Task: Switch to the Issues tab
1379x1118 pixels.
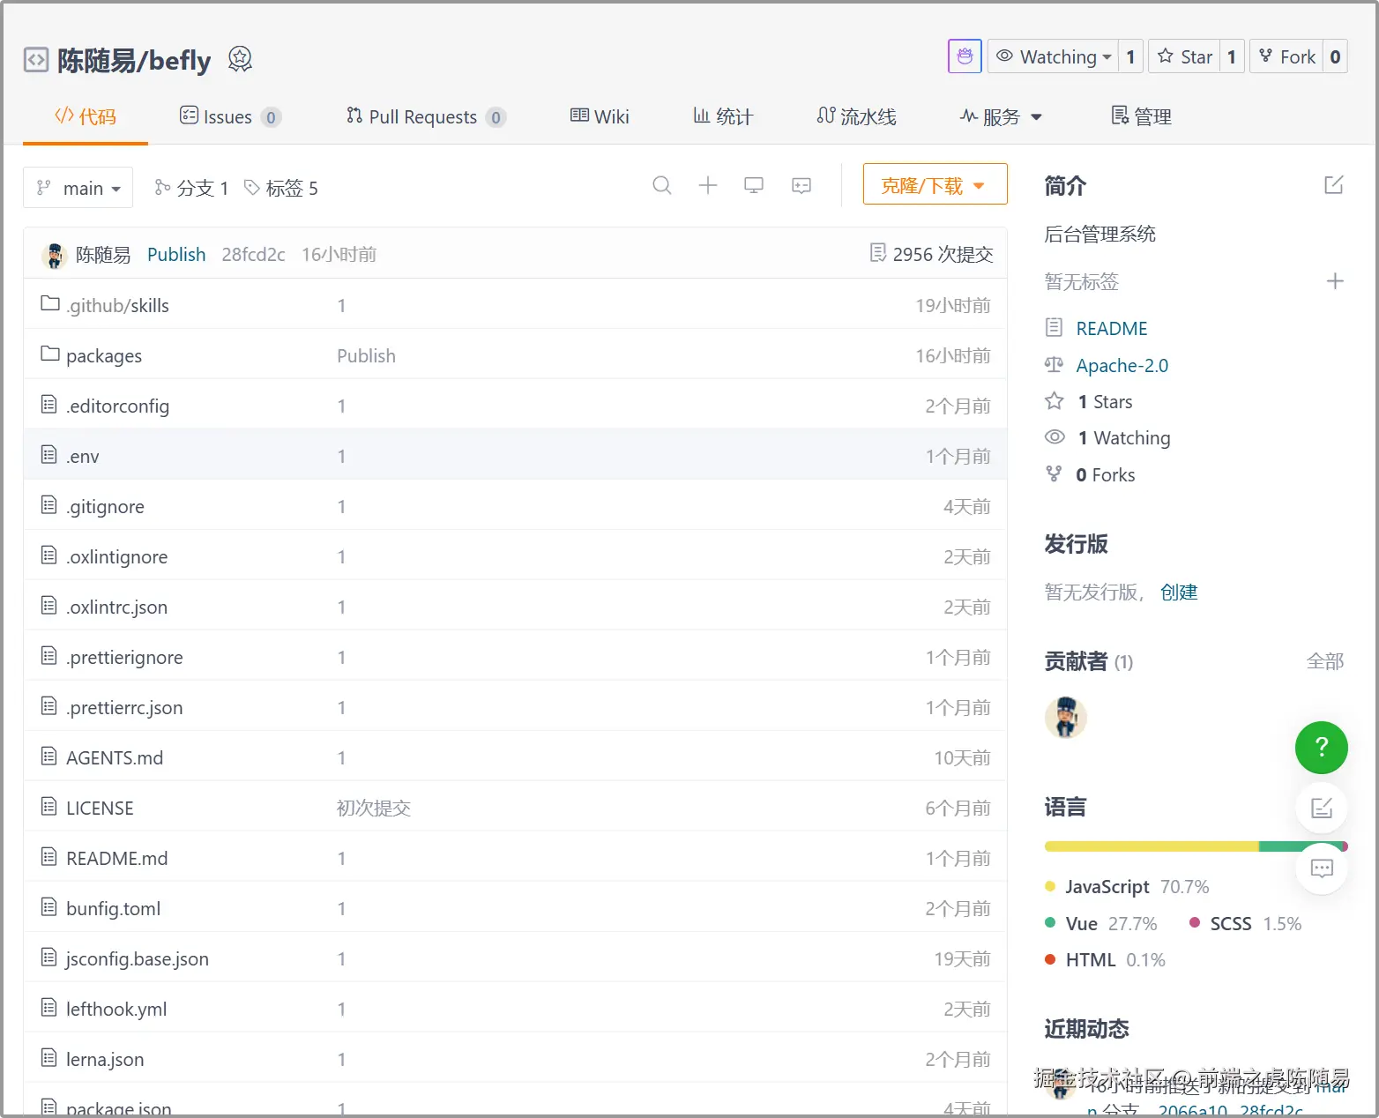Action: tap(228, 116)
